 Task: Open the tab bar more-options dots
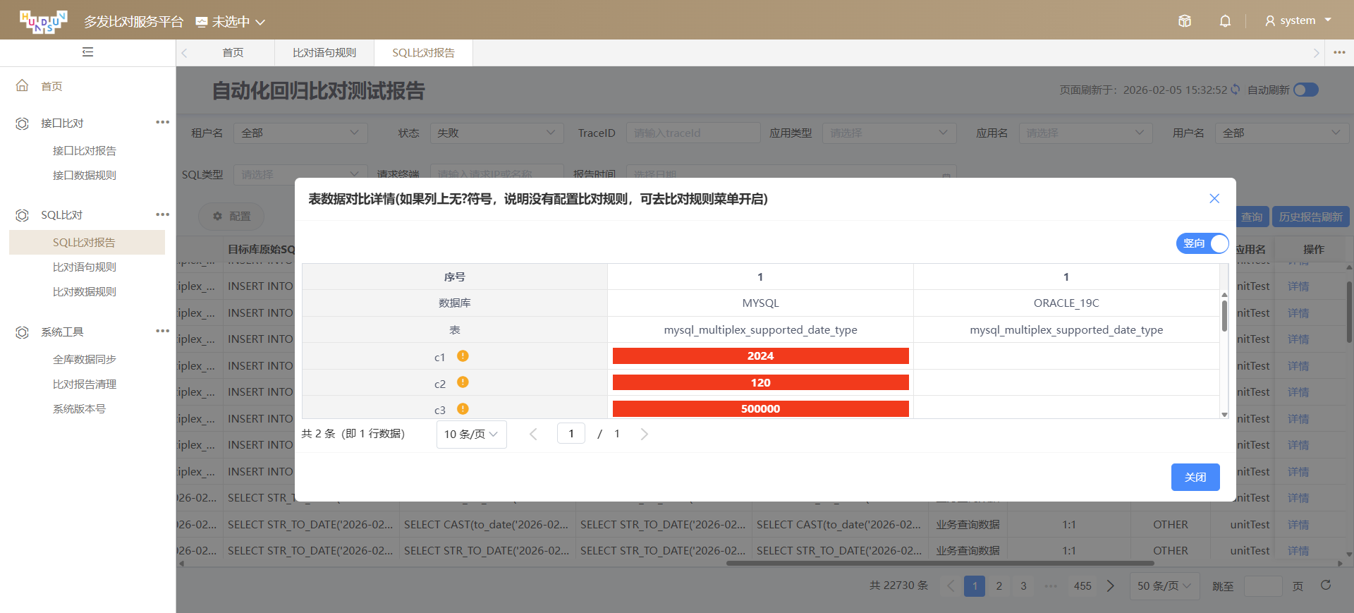click(1339, 52)
